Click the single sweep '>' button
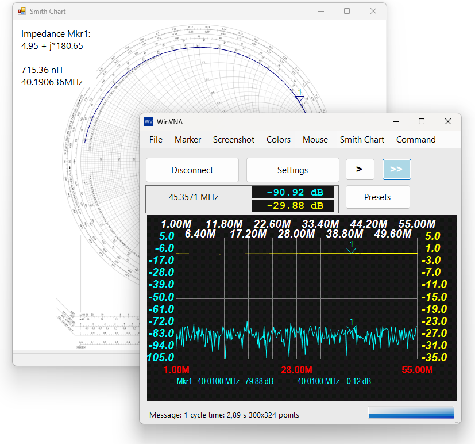 (x=360, y=169)
